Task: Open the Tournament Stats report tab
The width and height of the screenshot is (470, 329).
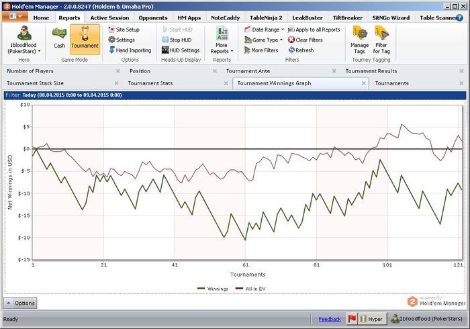Action: 150,83
